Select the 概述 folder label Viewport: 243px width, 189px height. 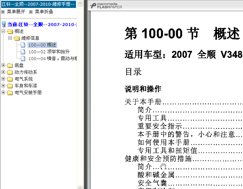(19, 31)
